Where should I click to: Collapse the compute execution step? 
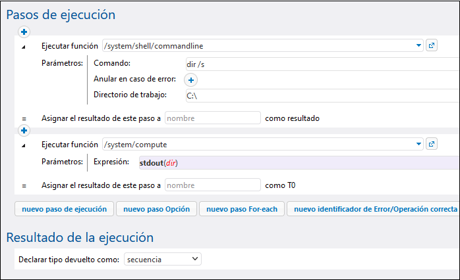click(x=24, y=145)
